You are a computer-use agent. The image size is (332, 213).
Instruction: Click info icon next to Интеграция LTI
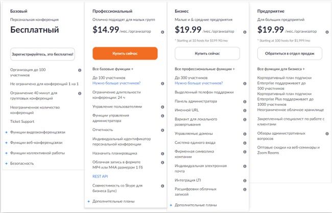[245, 181]
